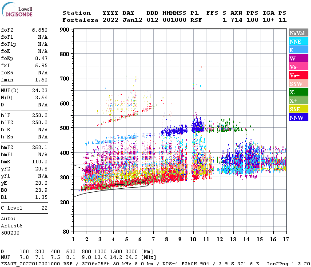Click the PS value 11
Screen dimensions: 311x267
pyautogui.click(x=283, y=20)
